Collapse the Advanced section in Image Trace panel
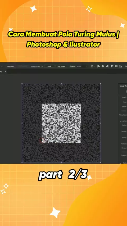The height and width of the screenshot is (226, 127). [121, 121]
